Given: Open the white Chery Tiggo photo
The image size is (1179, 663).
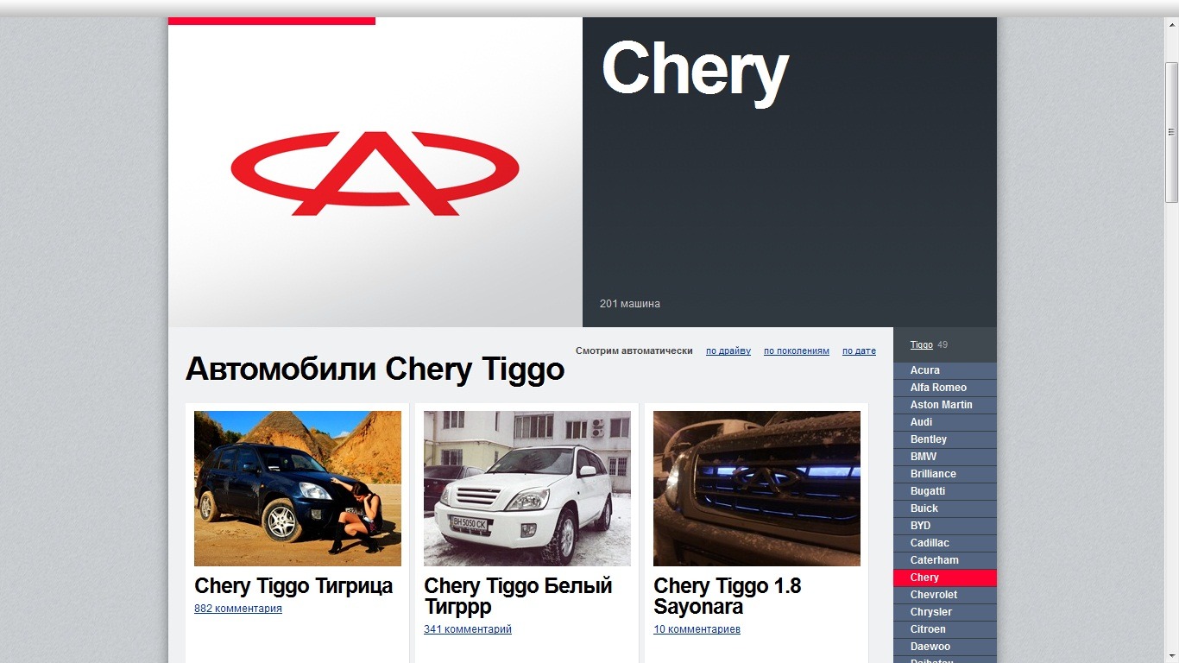Looking at the screenshot, I should tap(527, 489).
